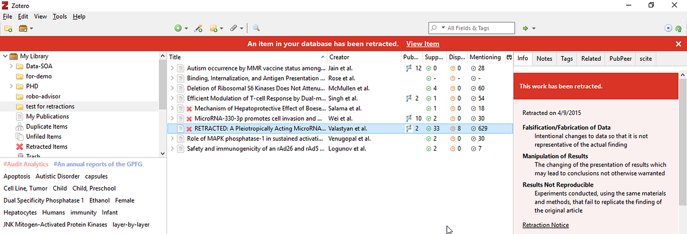Screen dimensions: 687x234
Task: Switch to the Related tab
Action: (x=591, y=58)
